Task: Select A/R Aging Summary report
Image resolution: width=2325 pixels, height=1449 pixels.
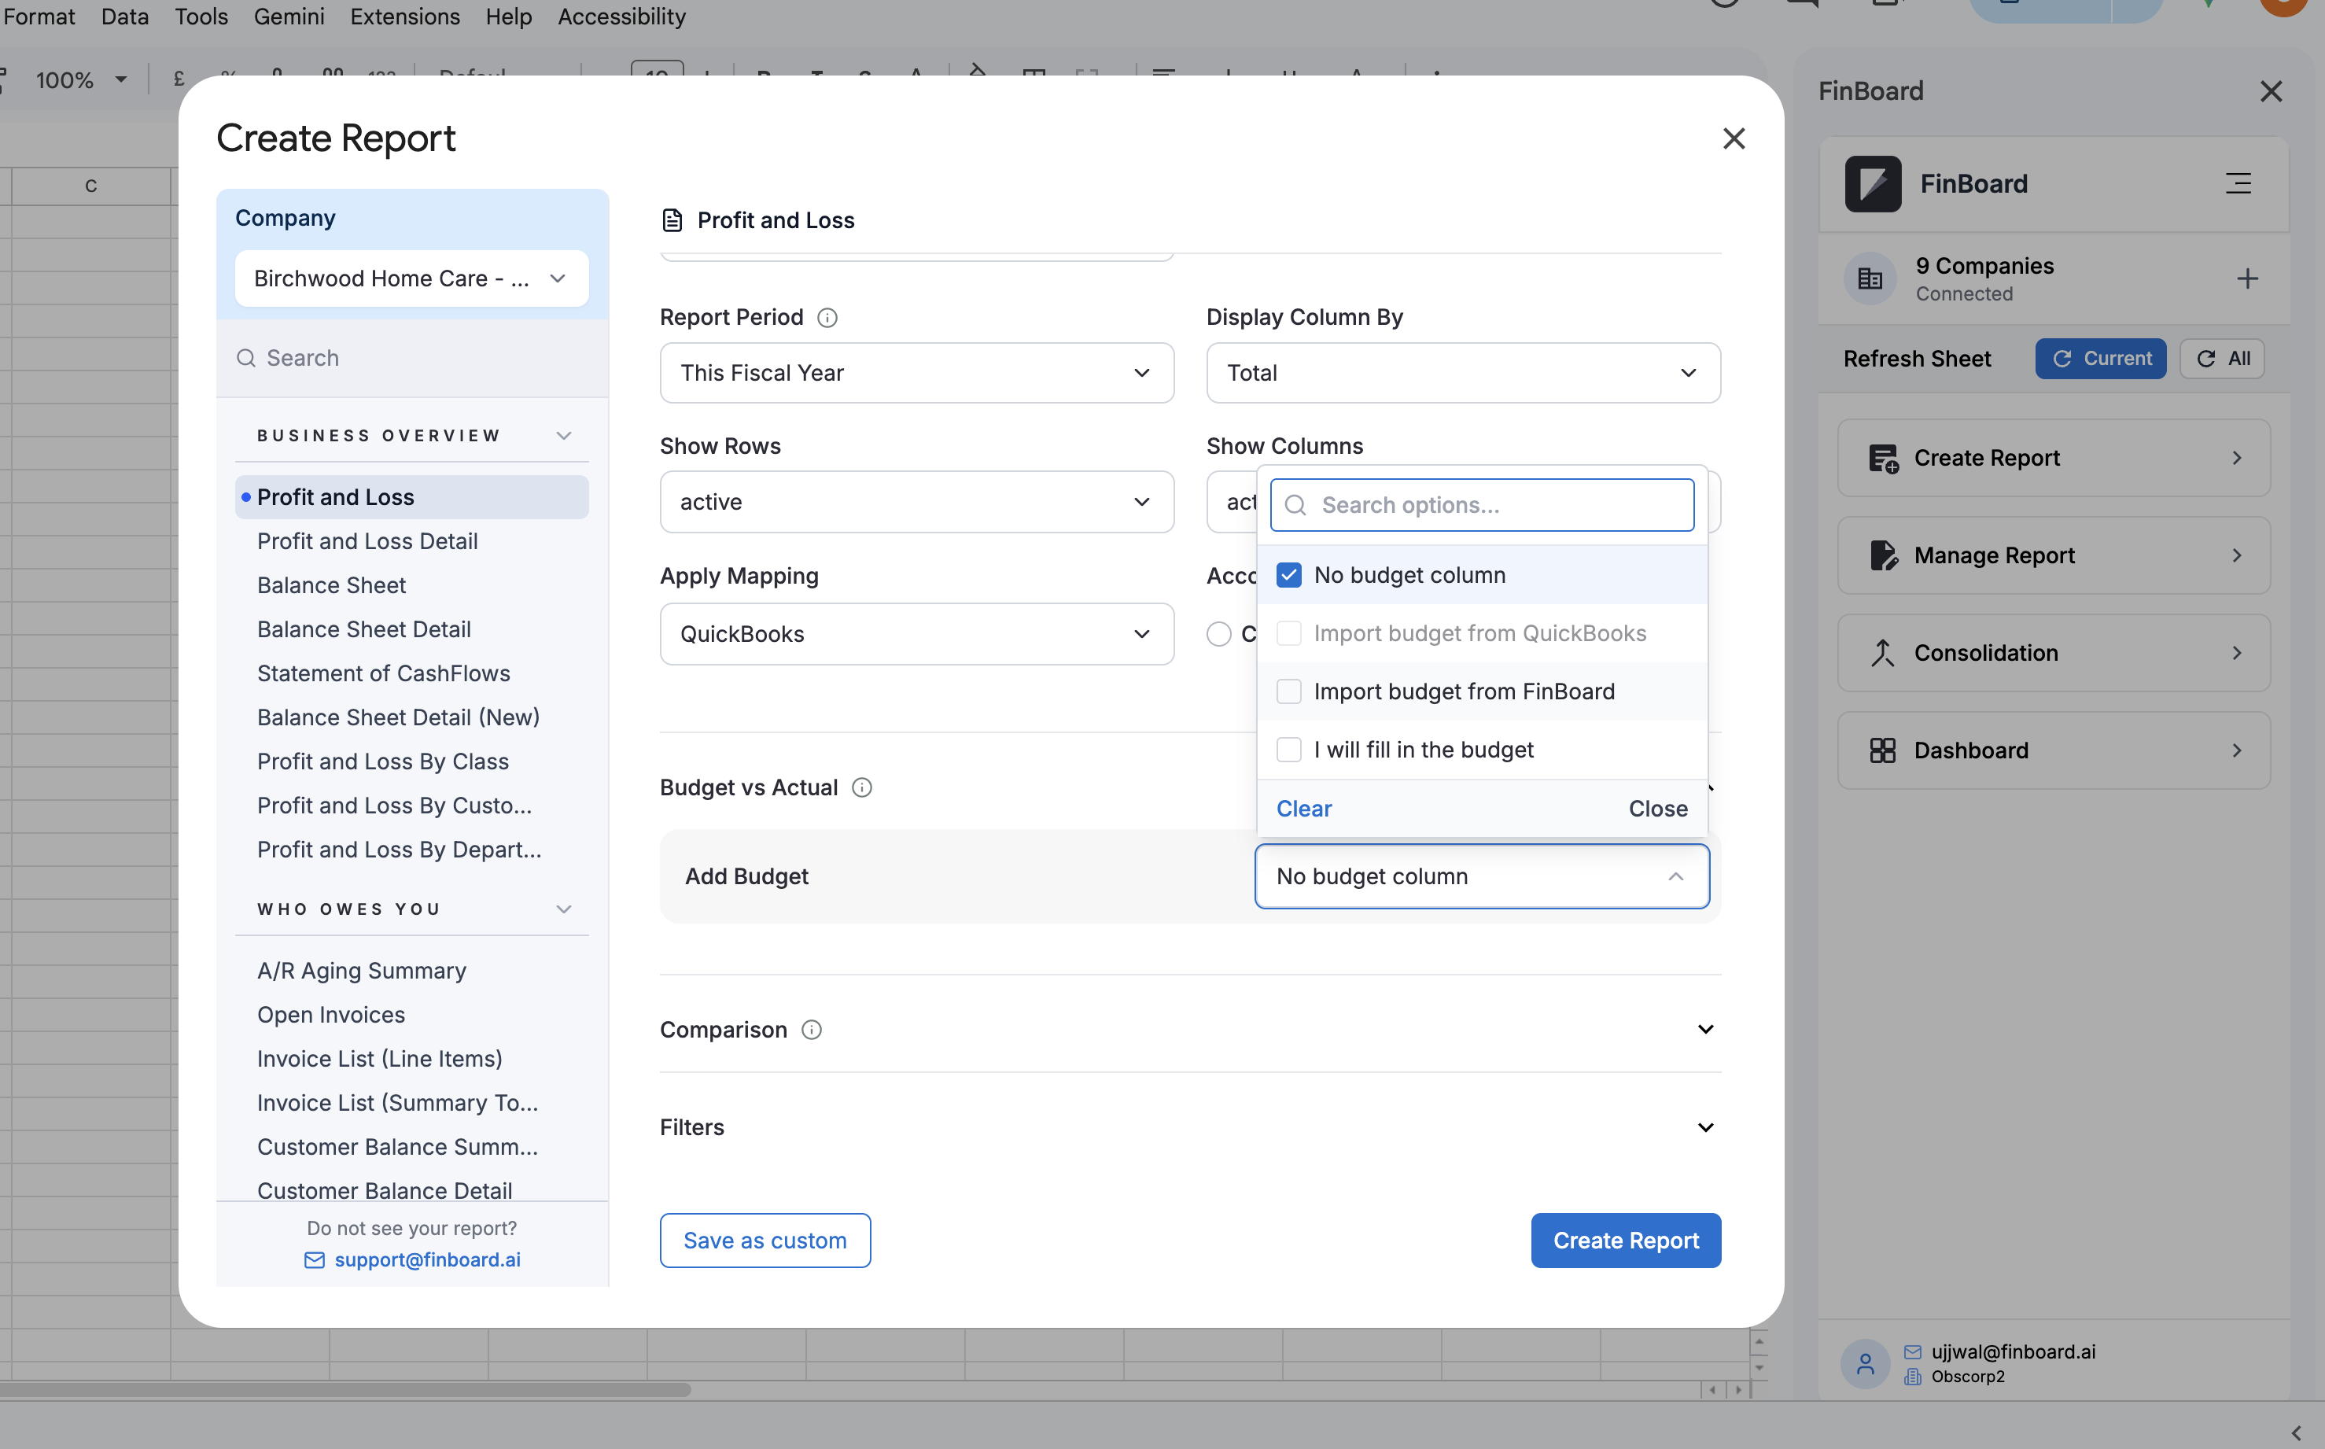Action: (361, 972)
